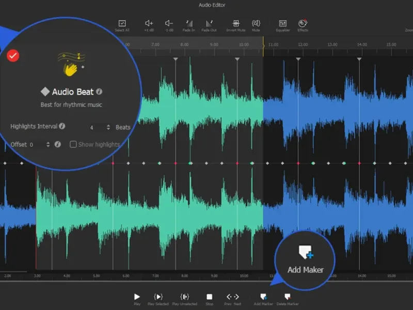This screenshot has height=310, width=413.
Task: Click the info icon beside Highlights Interval
Action: coord(62,126)
